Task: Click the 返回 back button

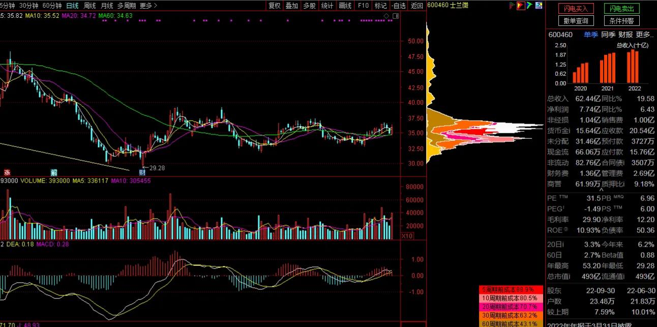Action: (x=416, y=6)
